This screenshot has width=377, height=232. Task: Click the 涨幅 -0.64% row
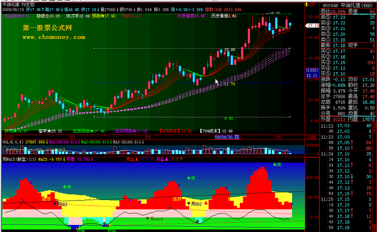tap(333, 85)
